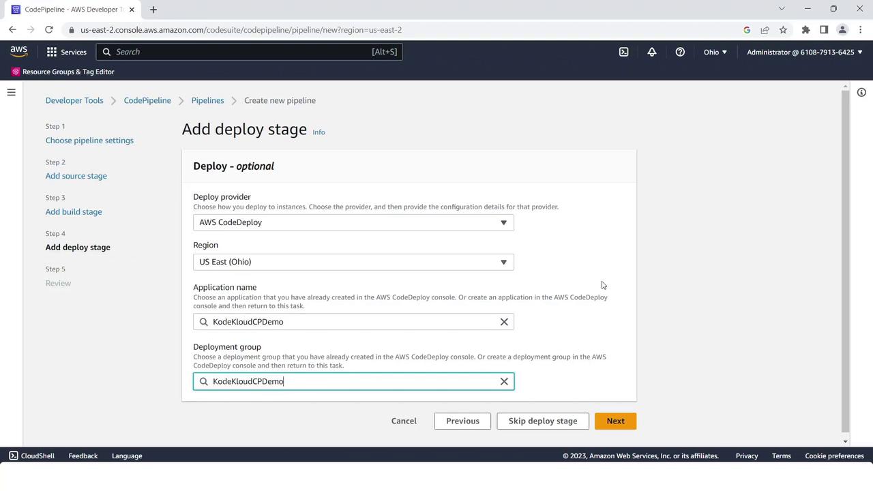Viewport: 873px width, 491px height.
Task: Open Developer Tools breadcrumb
Action: click(74, 100)
